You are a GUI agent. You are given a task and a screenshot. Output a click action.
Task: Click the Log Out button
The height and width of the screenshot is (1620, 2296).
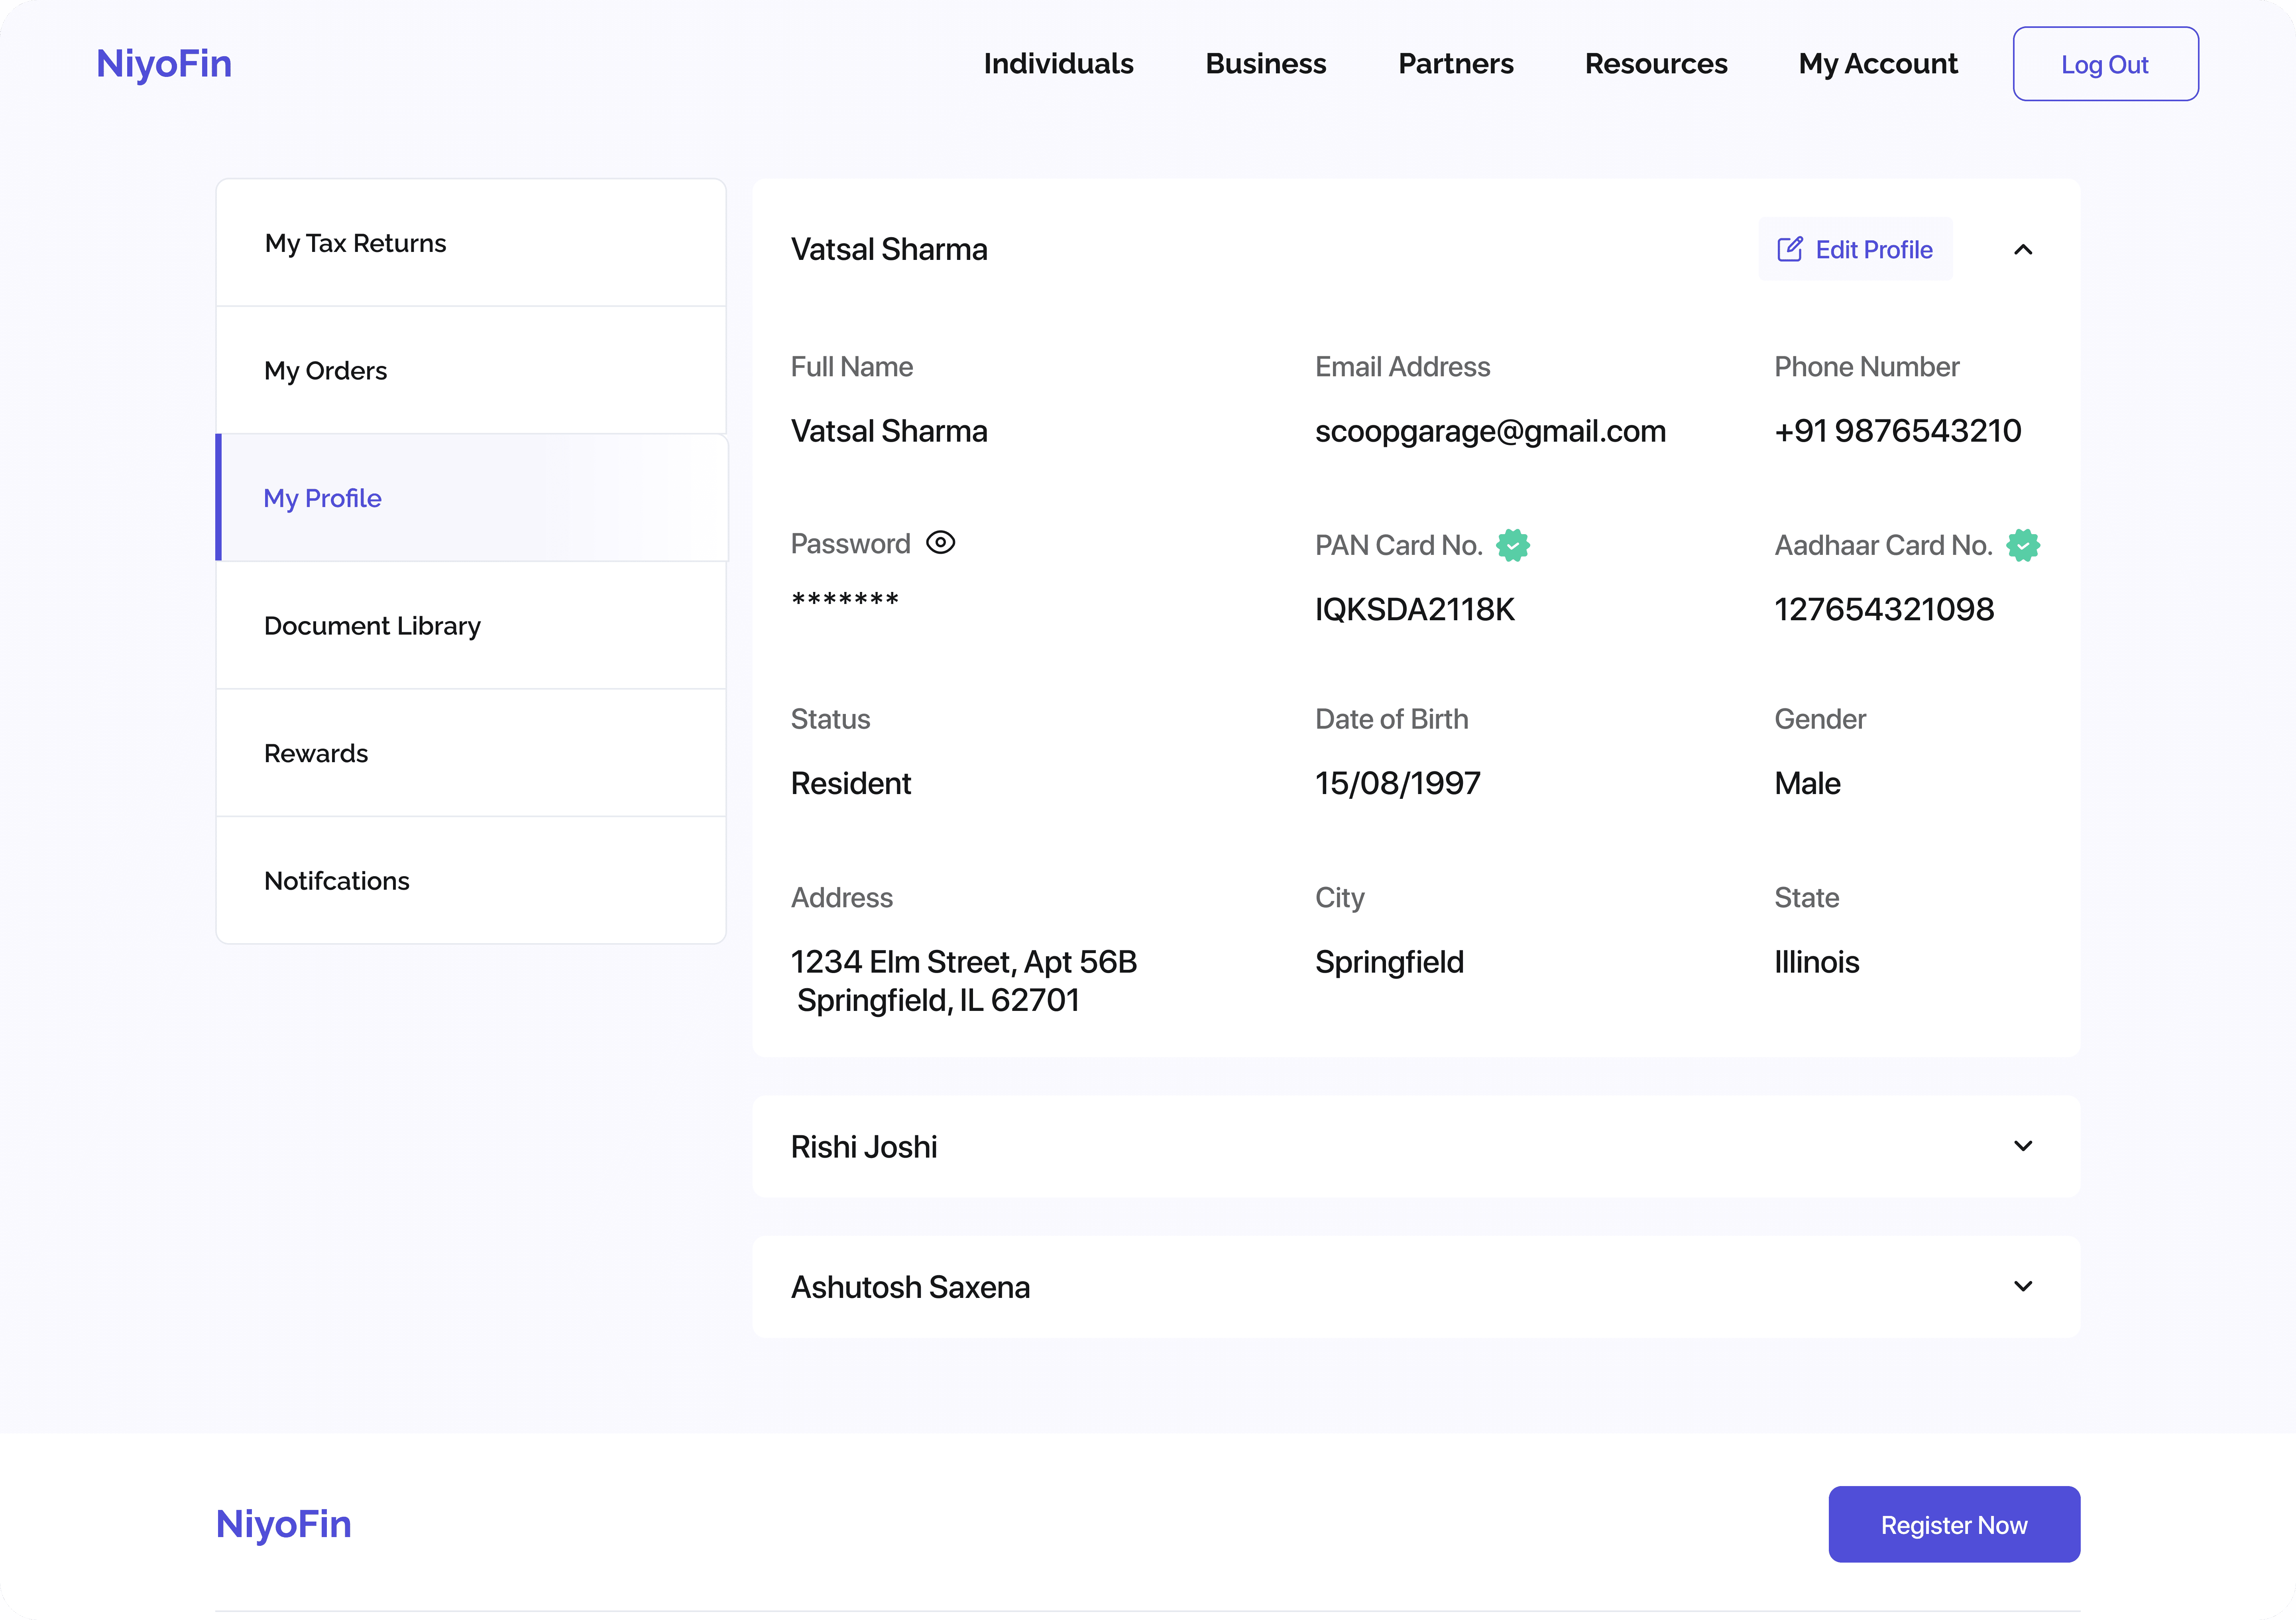coord(2105,64)
